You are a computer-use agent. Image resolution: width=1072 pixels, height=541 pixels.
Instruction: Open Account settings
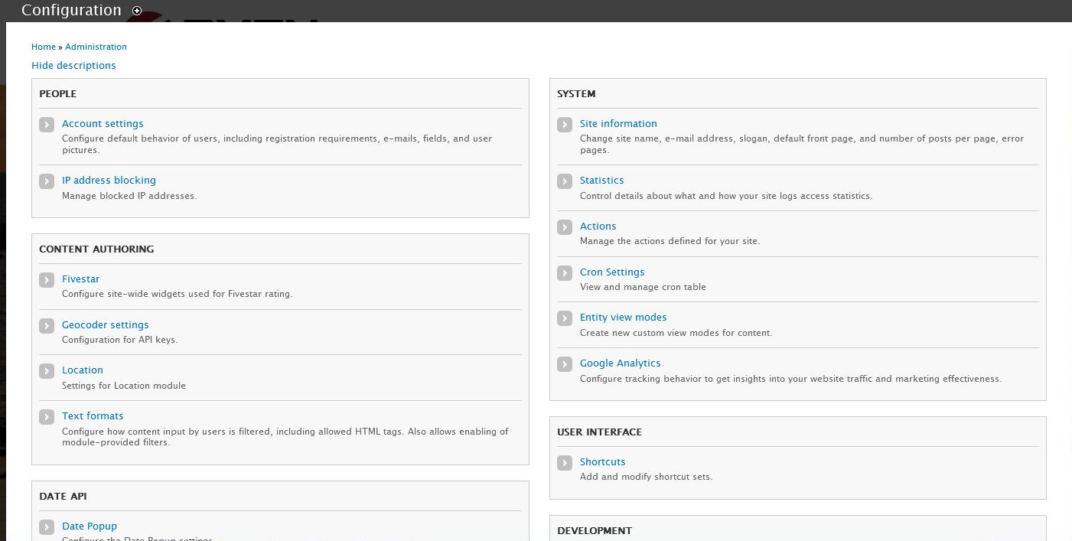(x=103, y=124)
